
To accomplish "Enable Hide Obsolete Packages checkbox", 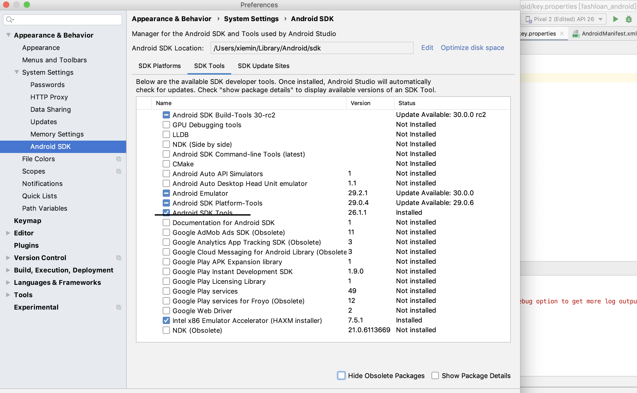I will [x=341, y=375].
